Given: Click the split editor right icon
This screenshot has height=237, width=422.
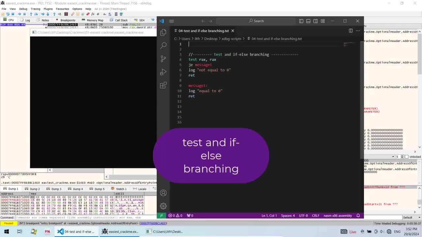Looking at the screenshot, I should (x=351, y=31).
